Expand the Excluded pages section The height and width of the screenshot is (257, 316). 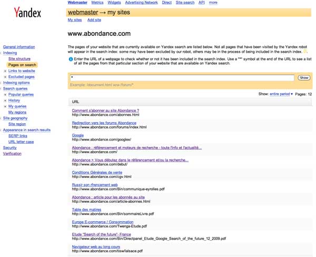5,77
